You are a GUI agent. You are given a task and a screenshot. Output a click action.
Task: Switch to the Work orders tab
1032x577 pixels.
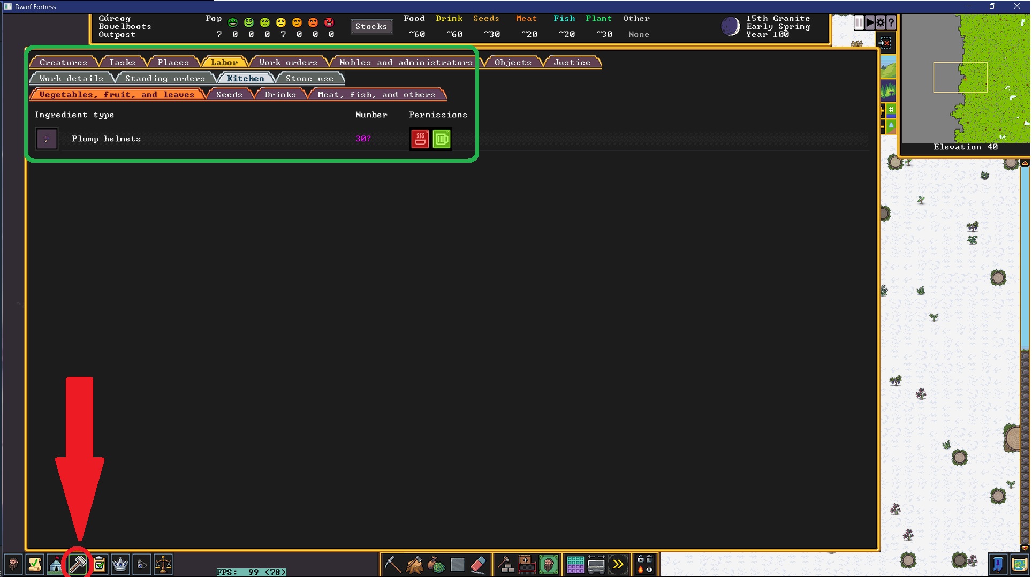pos(288,62)
